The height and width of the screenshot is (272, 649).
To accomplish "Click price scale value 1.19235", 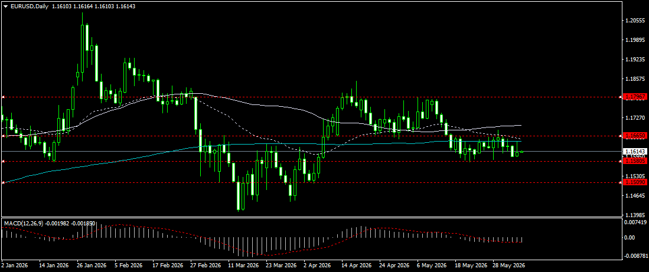I will click(634, 60).
